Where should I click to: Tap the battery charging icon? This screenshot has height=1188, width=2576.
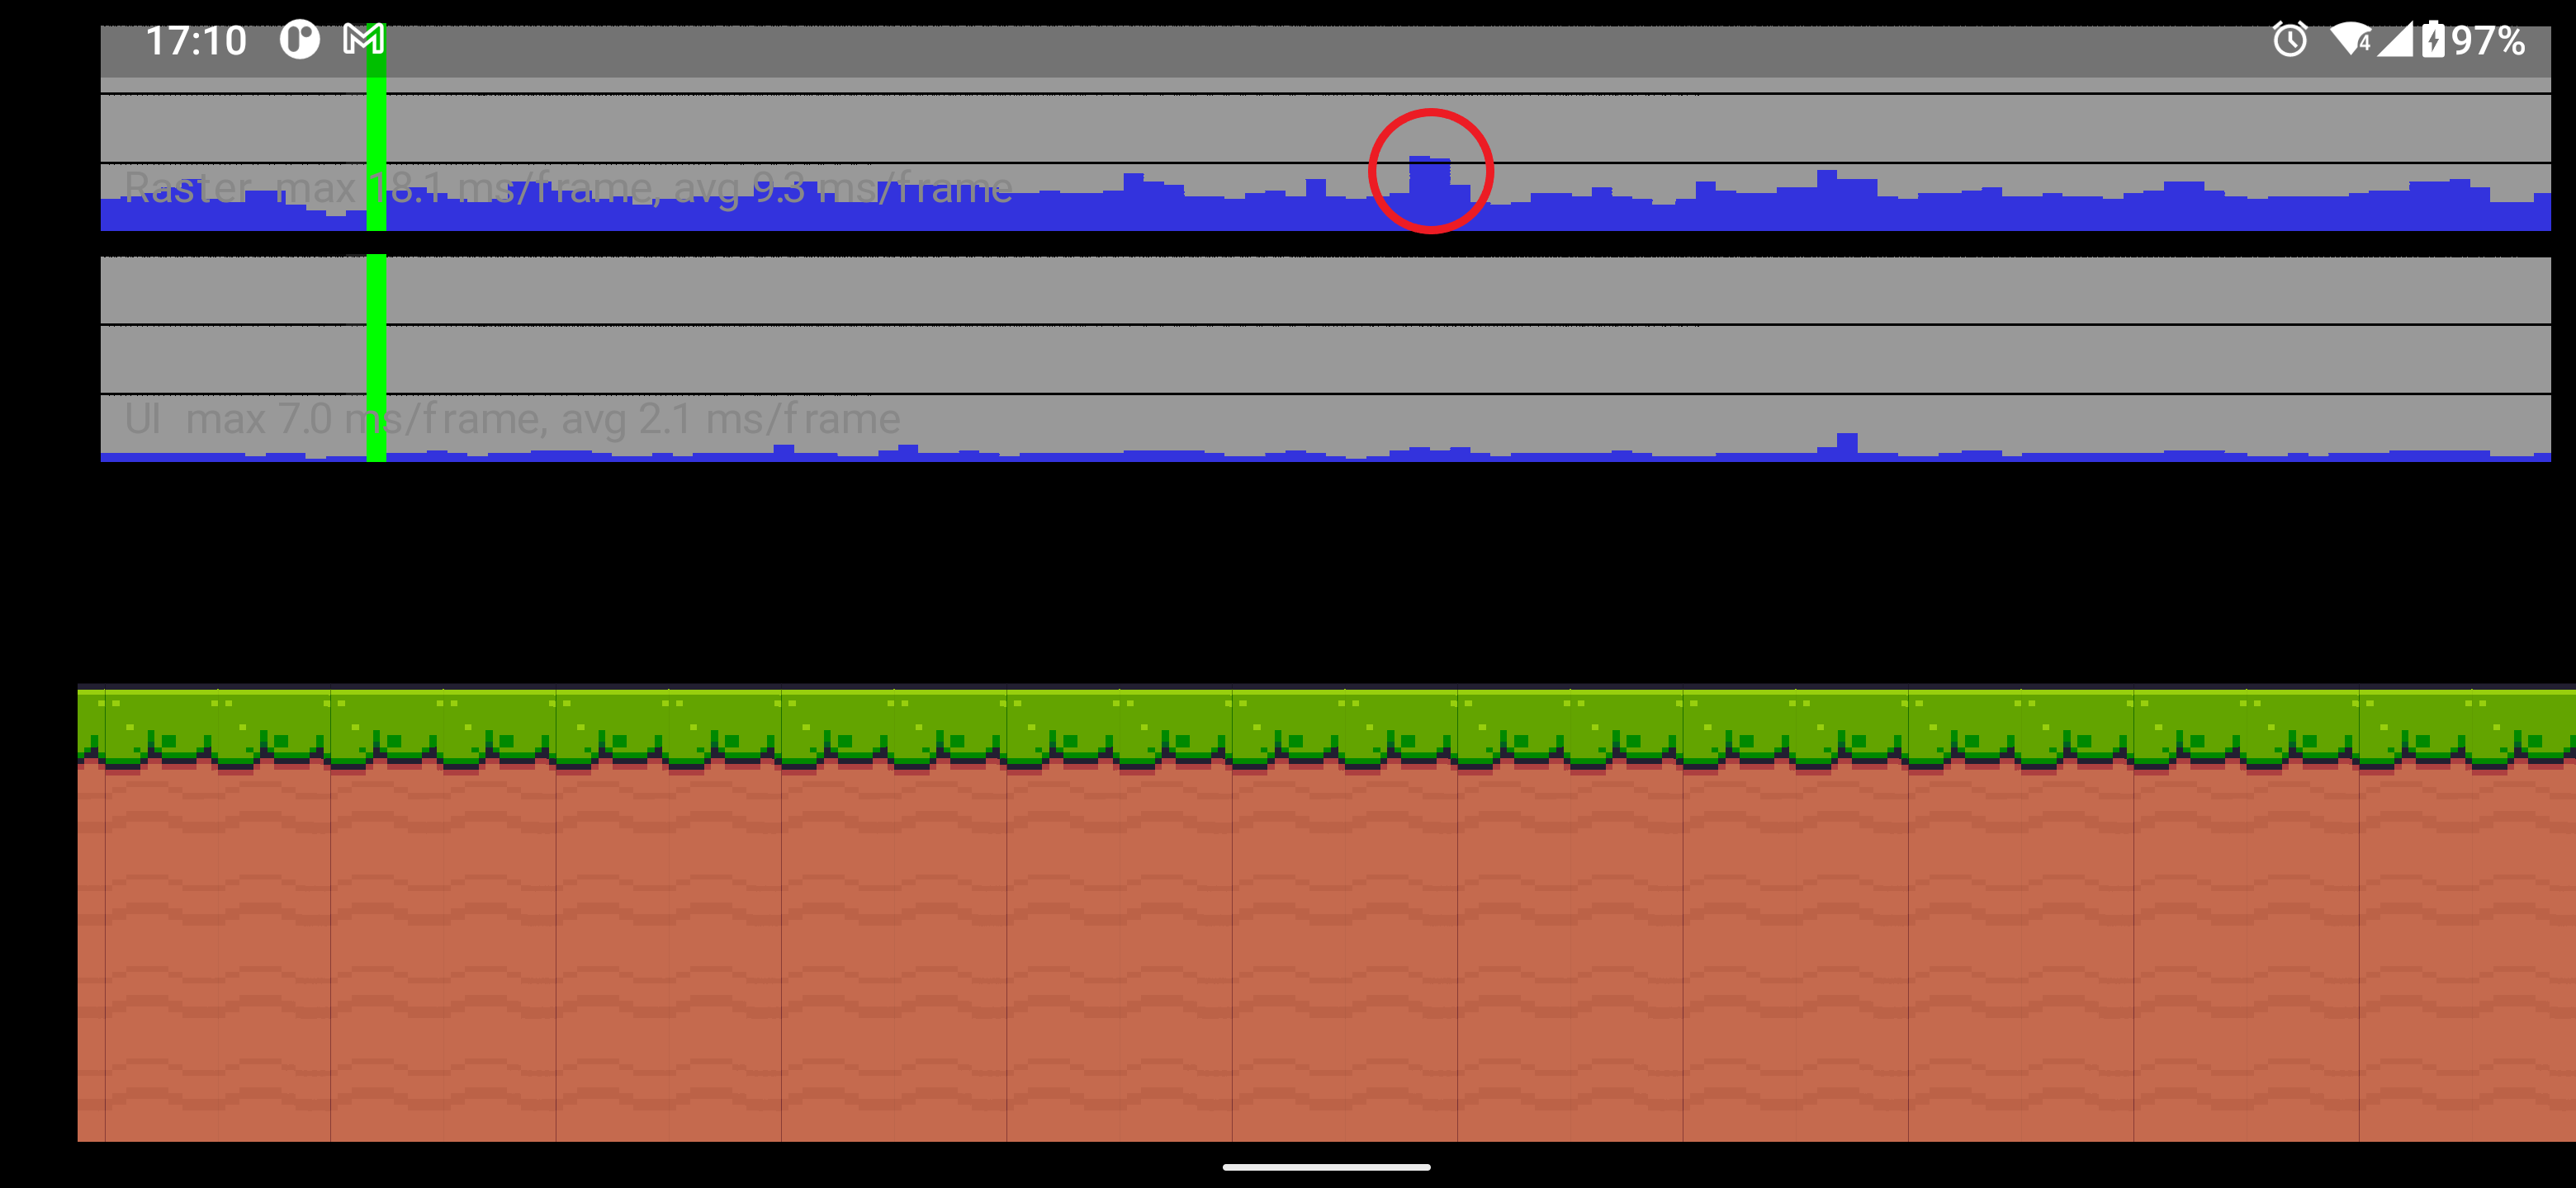(x=2433, y=40)
